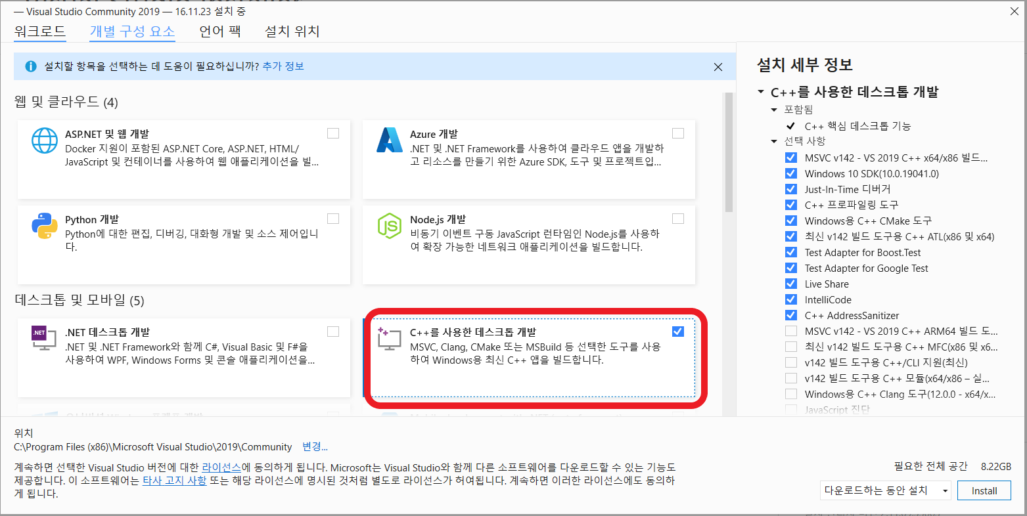The height and width of the screenshot is (516, 1027).
Task: Dismiss the info banner with the X
Action: [718, 67]
